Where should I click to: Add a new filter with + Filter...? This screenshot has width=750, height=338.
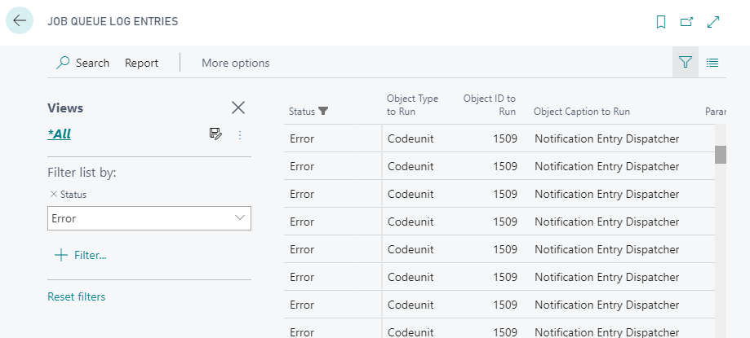coord(81,255)
